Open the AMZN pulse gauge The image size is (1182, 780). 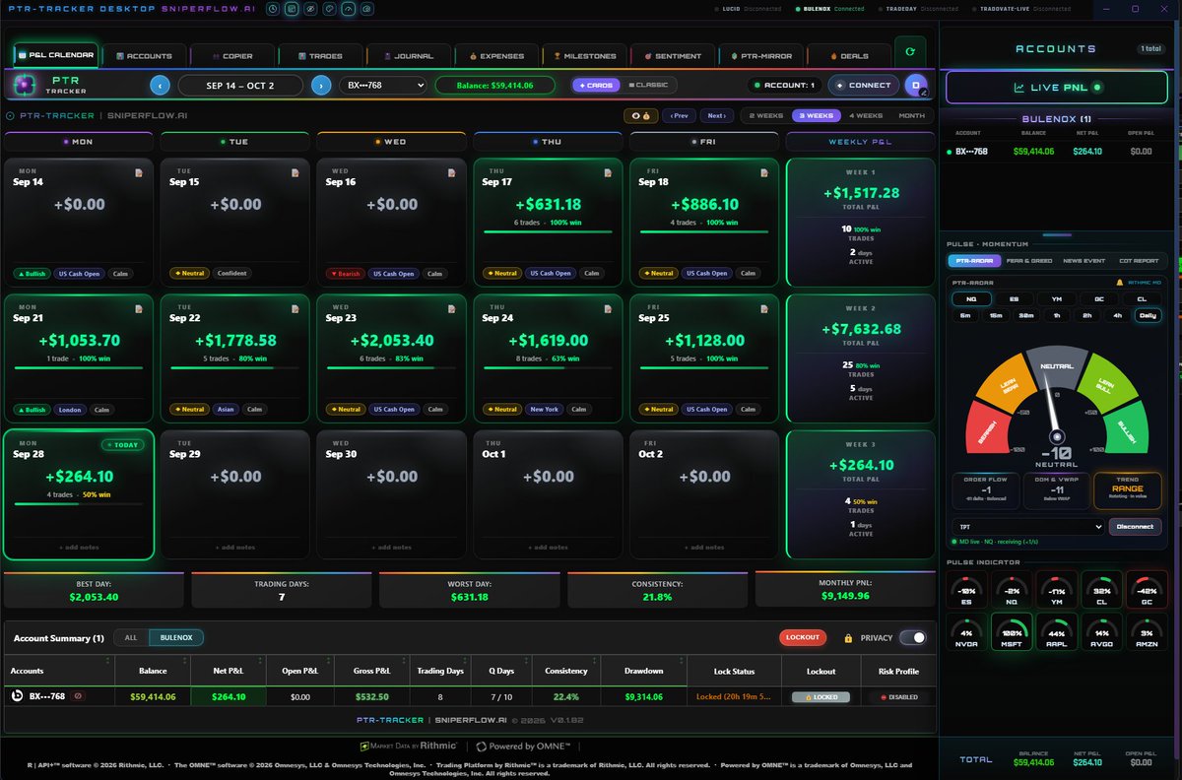(1148, 632)
